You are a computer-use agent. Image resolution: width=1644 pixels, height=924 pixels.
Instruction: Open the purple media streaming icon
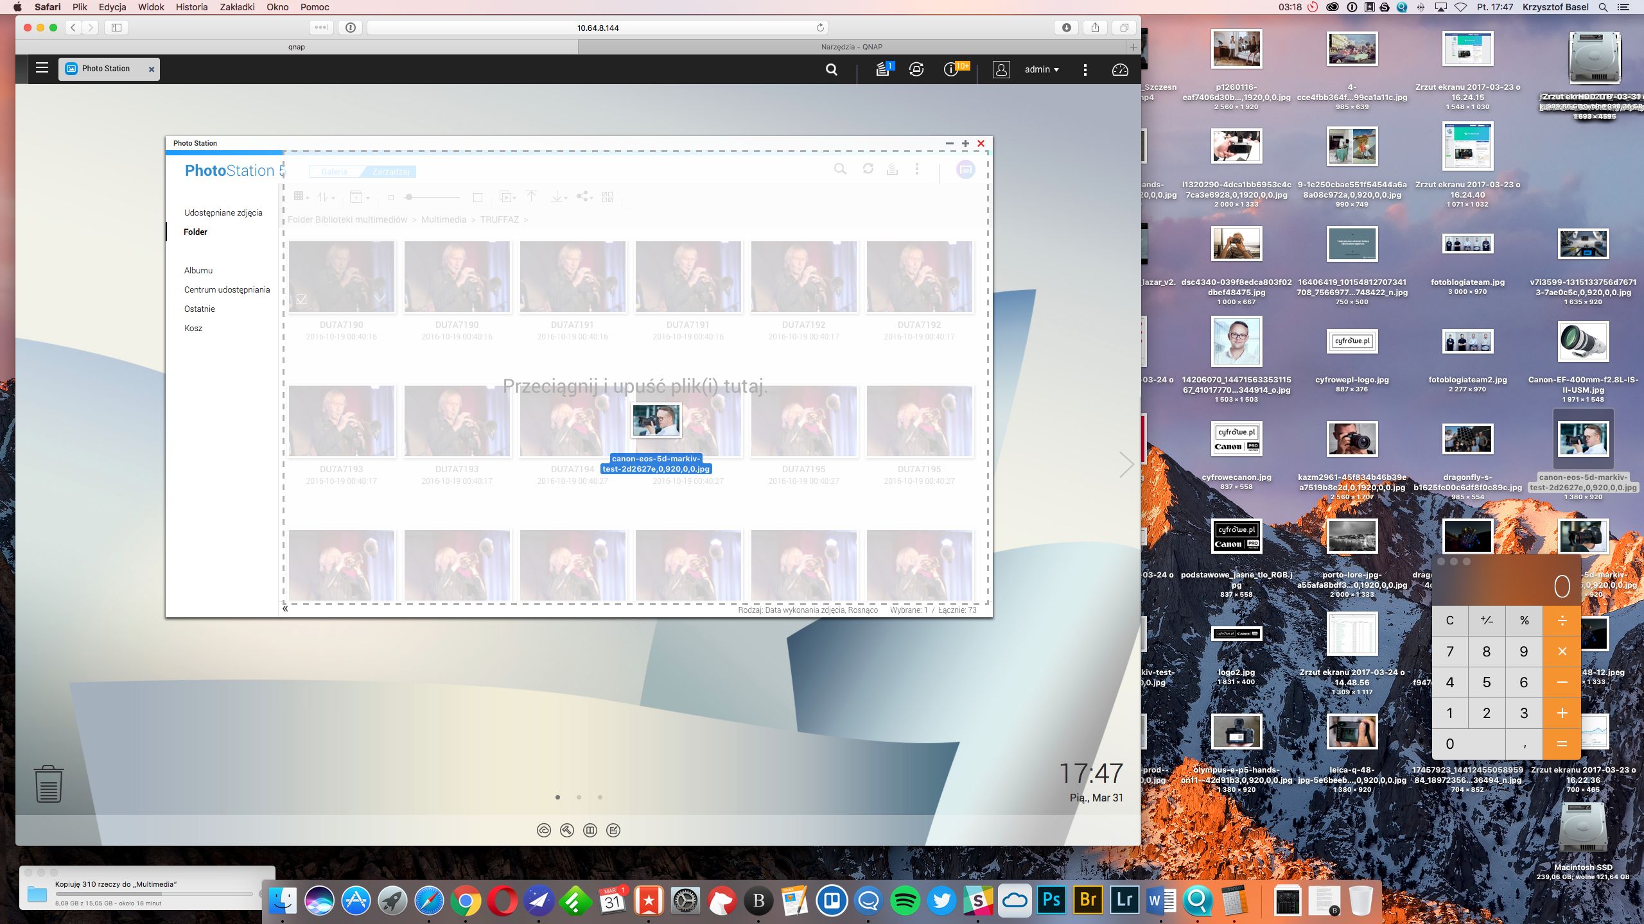[965, 169]
